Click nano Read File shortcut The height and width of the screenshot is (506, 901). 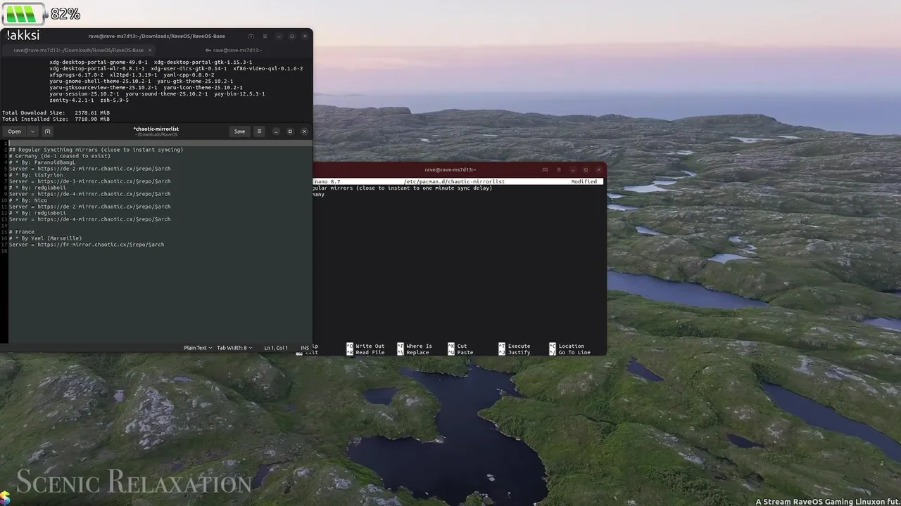coord(365,352)
